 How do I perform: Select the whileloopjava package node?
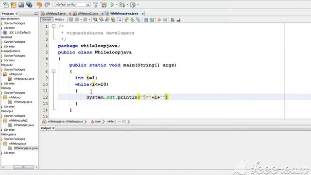pyautogui.click(x=17, y=143)
